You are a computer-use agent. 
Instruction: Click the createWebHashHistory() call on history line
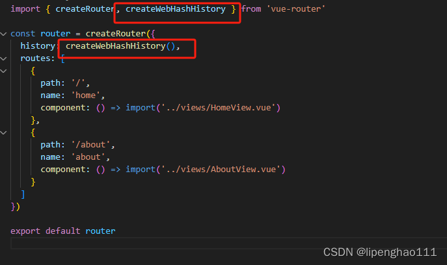point(120,46)
